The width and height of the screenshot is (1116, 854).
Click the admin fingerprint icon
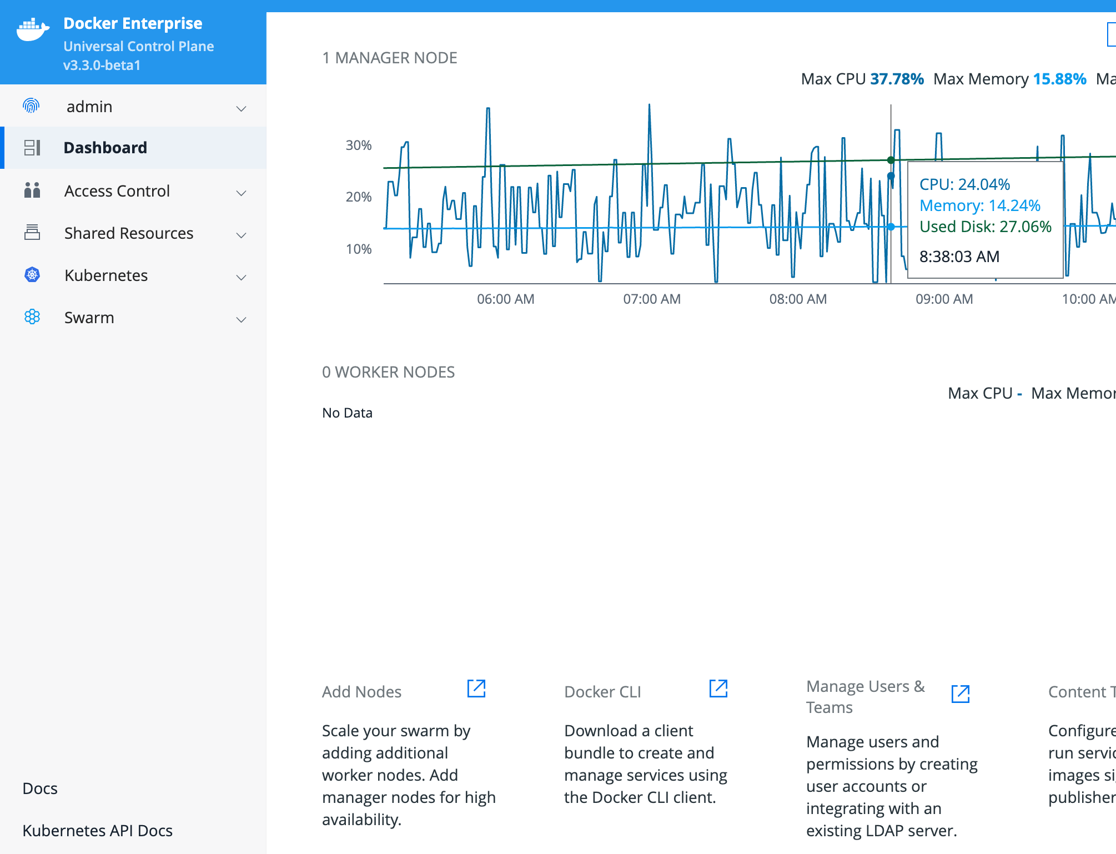[32, 106]
